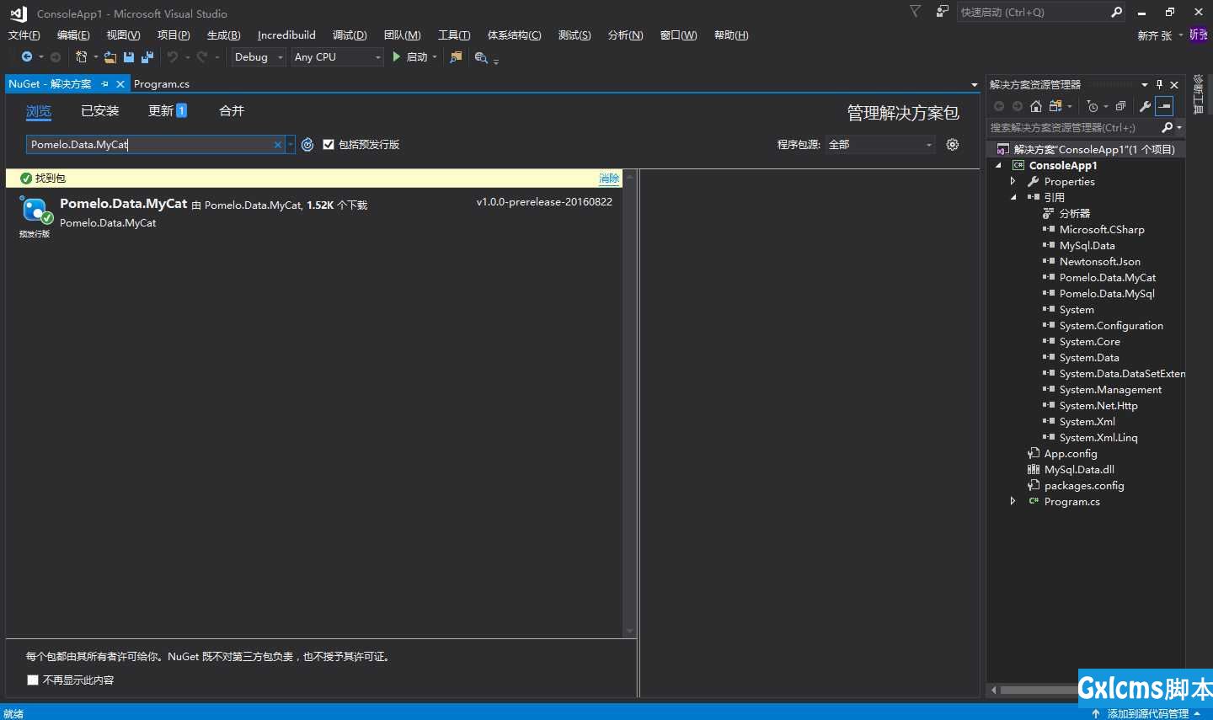Click Add to Source Control in status bar
This screenshot has width=1213, height=720.
(x=1147, y=713)
